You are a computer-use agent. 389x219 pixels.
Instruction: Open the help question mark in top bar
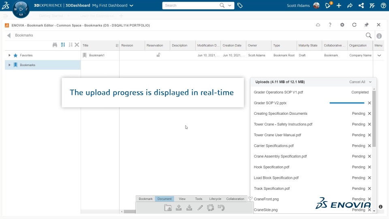383,5
